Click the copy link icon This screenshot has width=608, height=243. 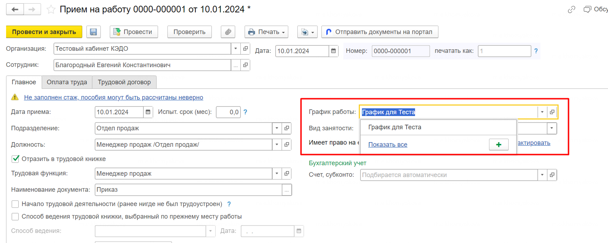(x=571, y=10)
